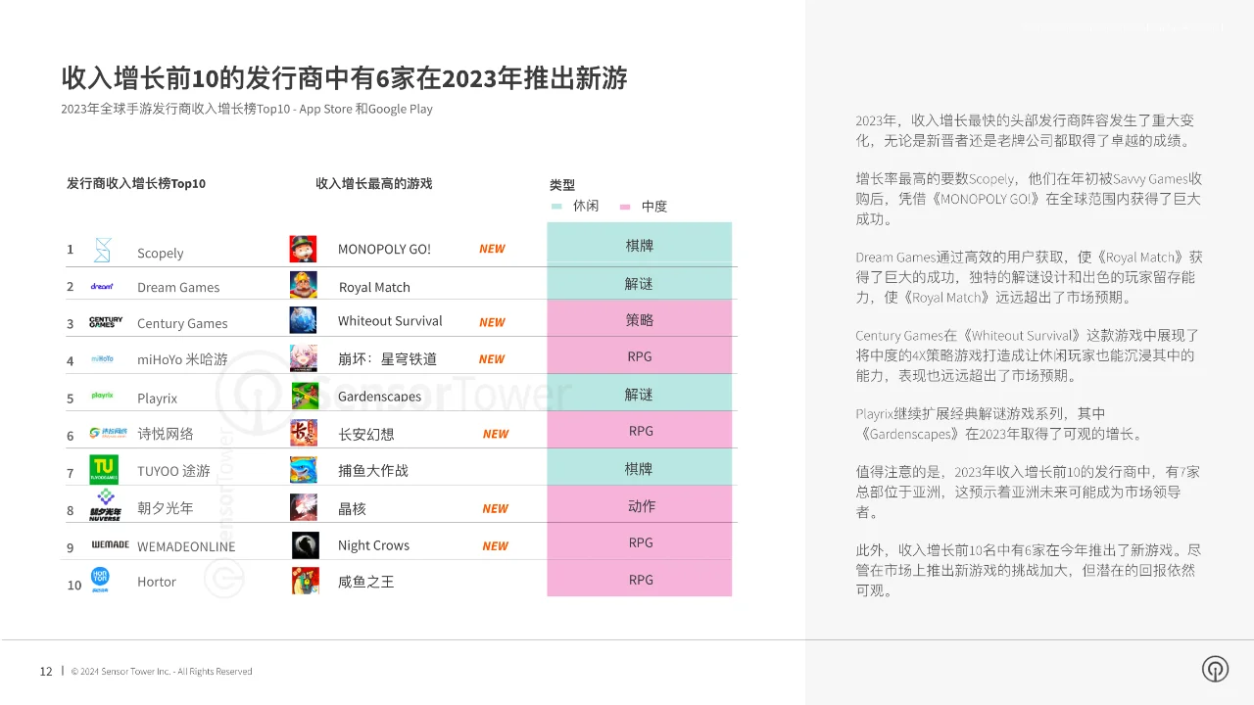Click the 崩坏：星穹铁道 game icon
Viewport: 1254px width, 705px height.
(303, 358)
